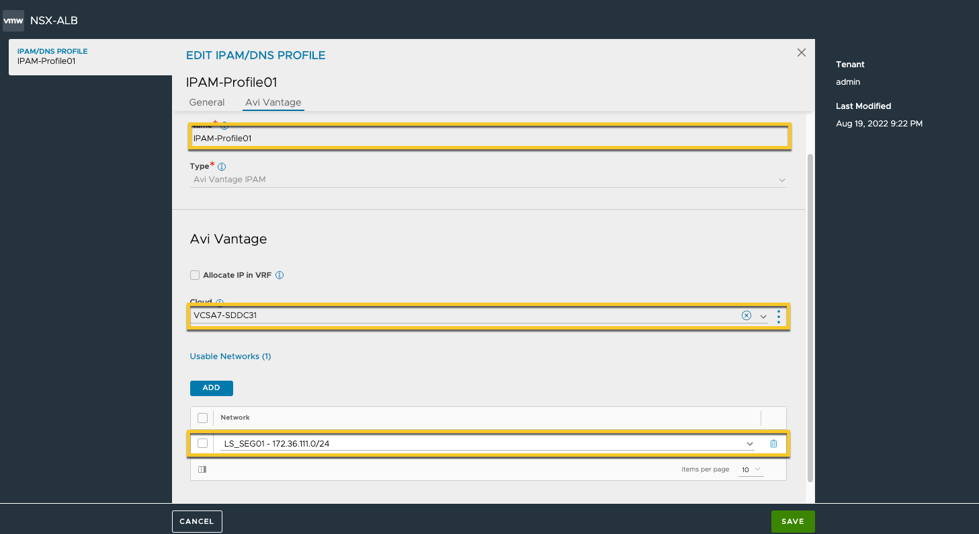Open info tooltip for Allocate IP in VRF

[x=280, y=275]
